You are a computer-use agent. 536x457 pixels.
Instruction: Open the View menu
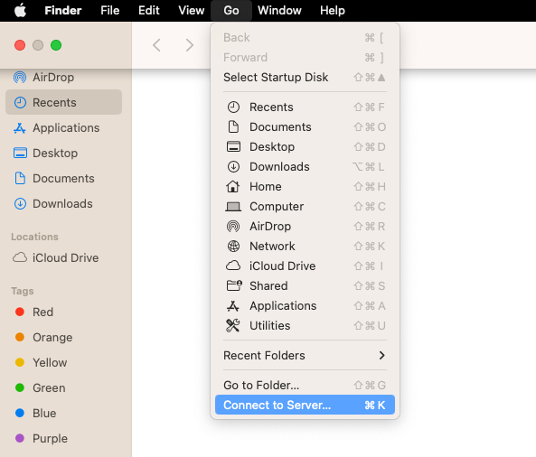(x=191, y=11)
